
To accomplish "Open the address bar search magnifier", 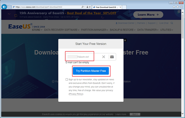I will [x=82, y=7].
